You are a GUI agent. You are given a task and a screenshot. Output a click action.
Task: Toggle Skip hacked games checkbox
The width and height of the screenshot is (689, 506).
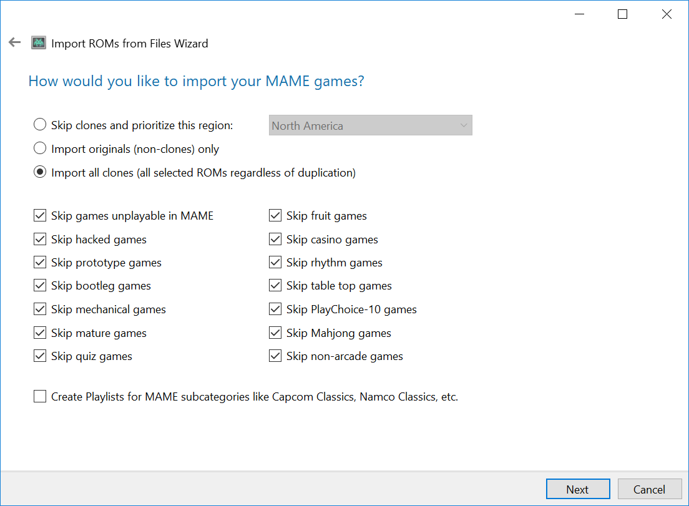(x=40, y=239)
